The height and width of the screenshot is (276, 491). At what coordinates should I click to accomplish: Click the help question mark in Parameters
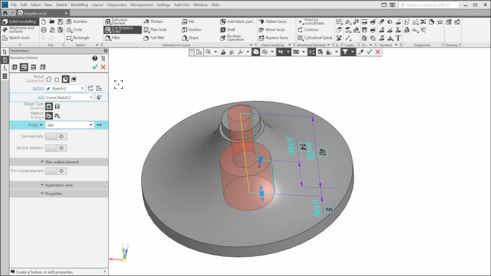[95, 58]
